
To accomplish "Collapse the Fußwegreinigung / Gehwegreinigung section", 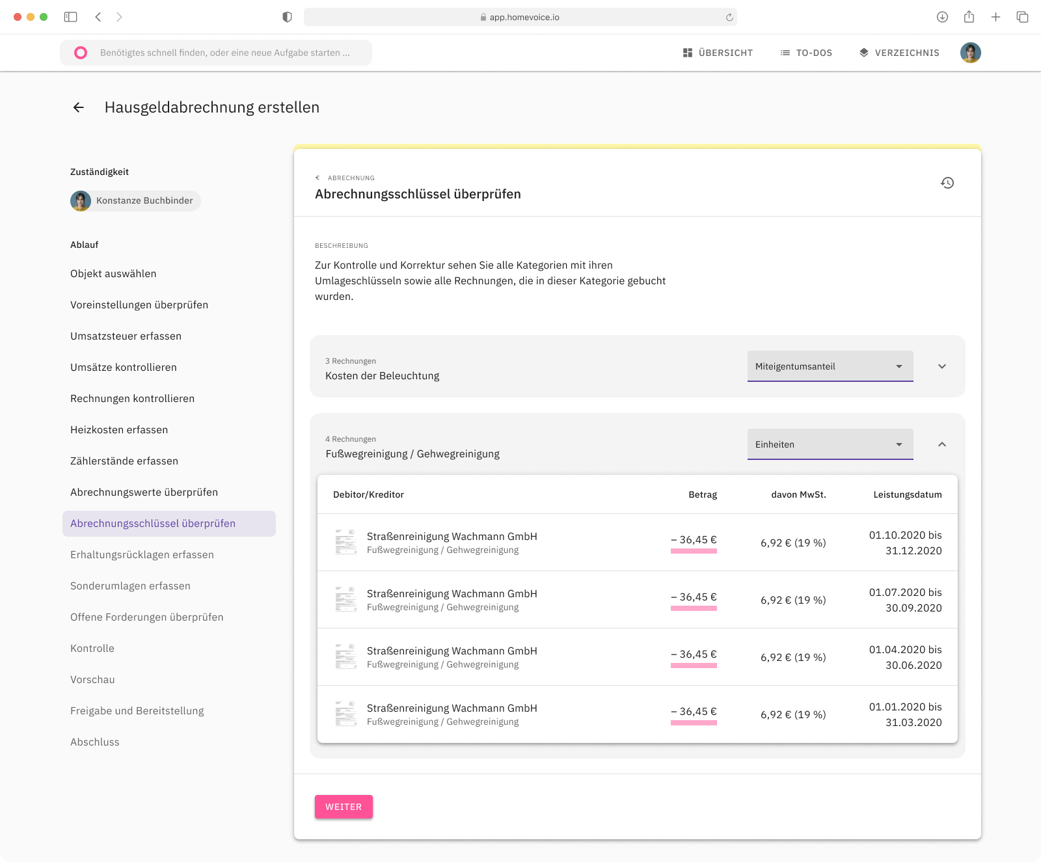I will click(941, 444).
